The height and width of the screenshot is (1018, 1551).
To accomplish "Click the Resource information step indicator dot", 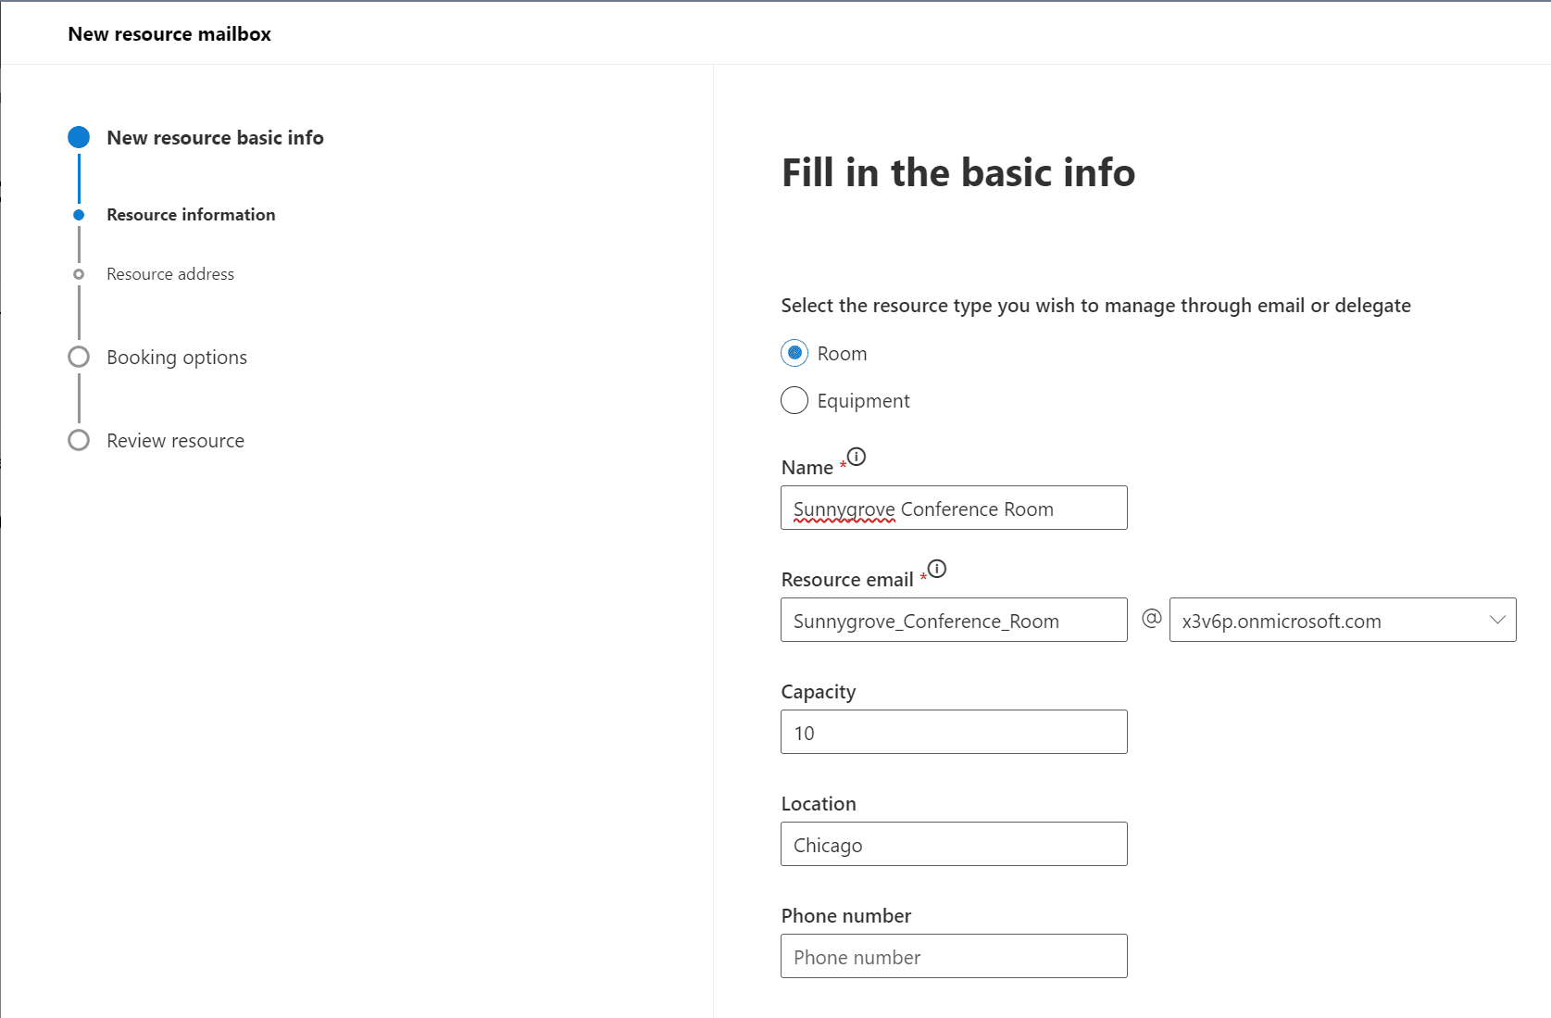I will [x=79, y=214].
